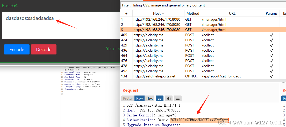Open the Request panel hamburger menu
The image size is (286, 127).
[x=177, y=98]
